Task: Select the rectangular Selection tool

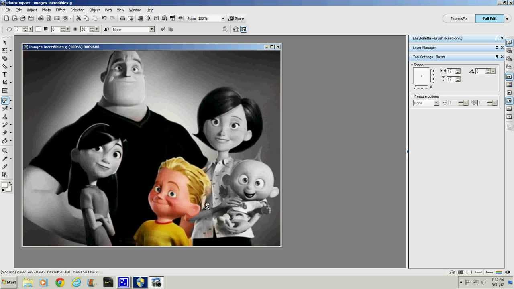Action: 5,50
